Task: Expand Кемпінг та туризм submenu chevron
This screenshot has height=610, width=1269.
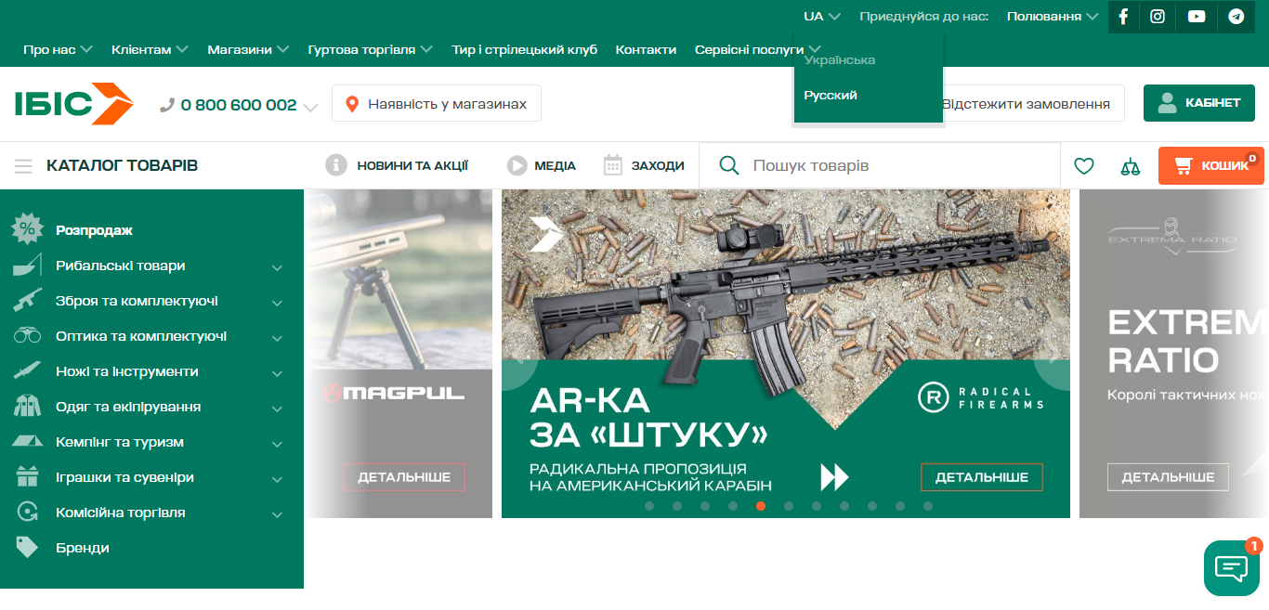Action: [277, 444]
